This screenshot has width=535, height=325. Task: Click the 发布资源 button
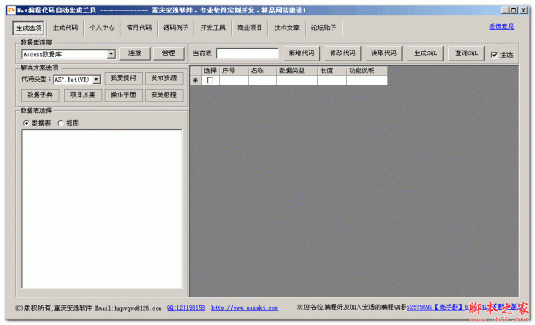[x=164, y=78]
